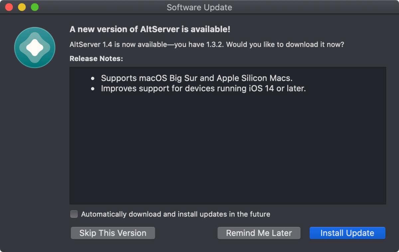399x252 pixels.
Task: Click the diamond logo inside the app icon
Action: click(34, 47)
